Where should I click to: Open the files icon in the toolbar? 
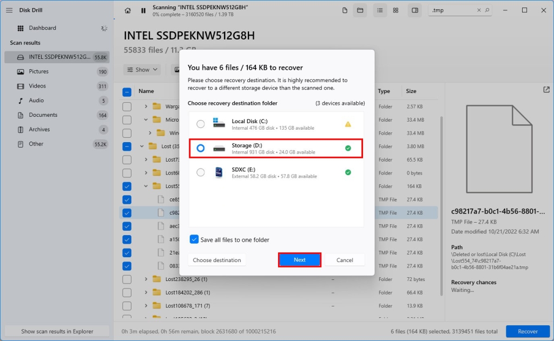tap(345, 10)
